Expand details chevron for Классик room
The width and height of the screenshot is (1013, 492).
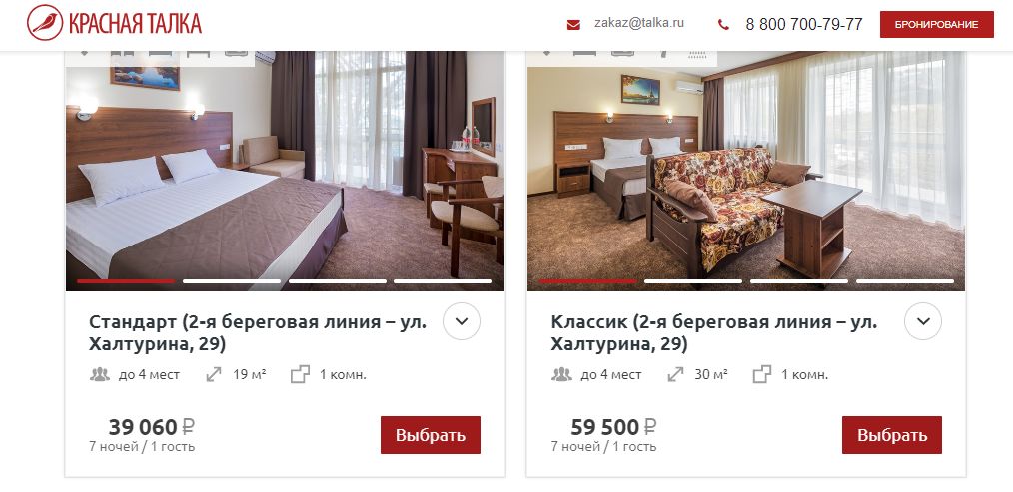coord(923,321)
